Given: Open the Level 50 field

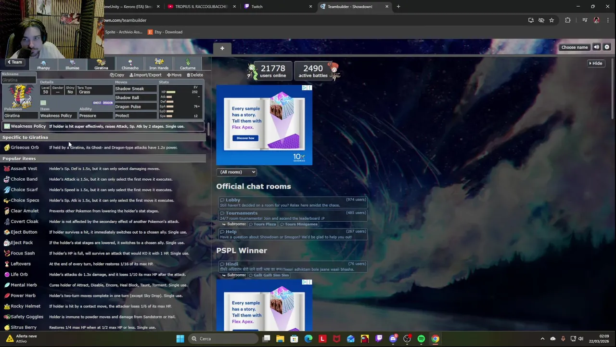Looking at the screenshot, I should point(45,90).
